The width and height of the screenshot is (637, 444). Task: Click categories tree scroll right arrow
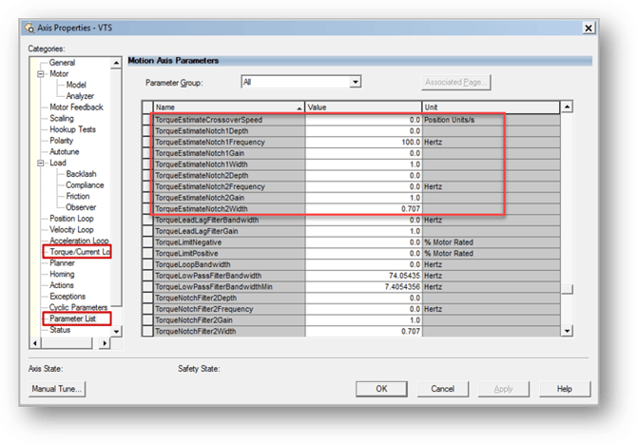click(105, 343)
